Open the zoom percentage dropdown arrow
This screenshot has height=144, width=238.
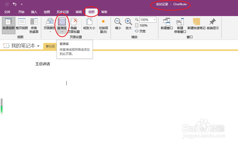click(154, 20)
